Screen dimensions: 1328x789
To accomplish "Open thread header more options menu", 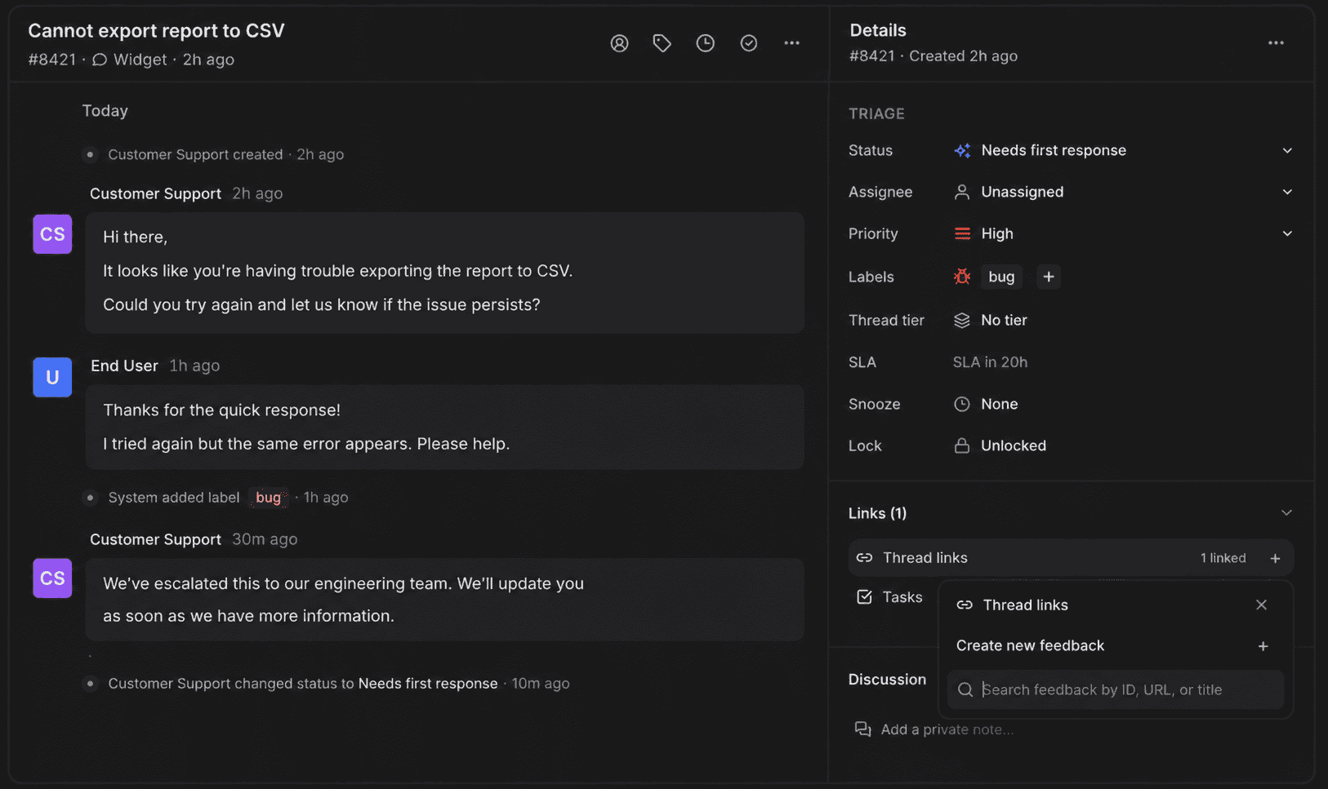I will pyautogui.click(x=792, y=43).
